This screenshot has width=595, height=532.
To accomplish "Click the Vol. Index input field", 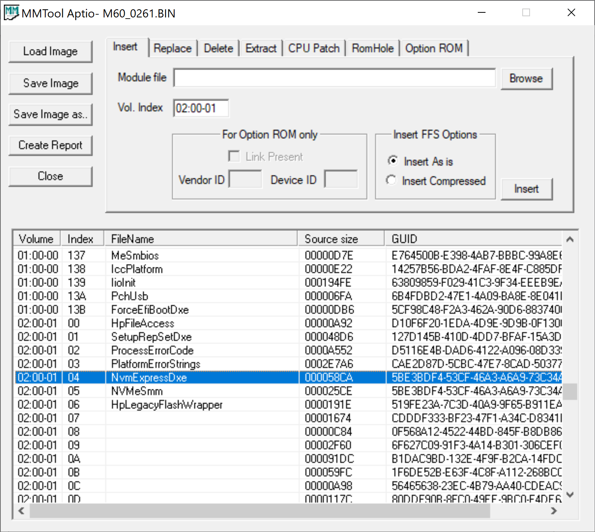I will click(x=201, y=108).
